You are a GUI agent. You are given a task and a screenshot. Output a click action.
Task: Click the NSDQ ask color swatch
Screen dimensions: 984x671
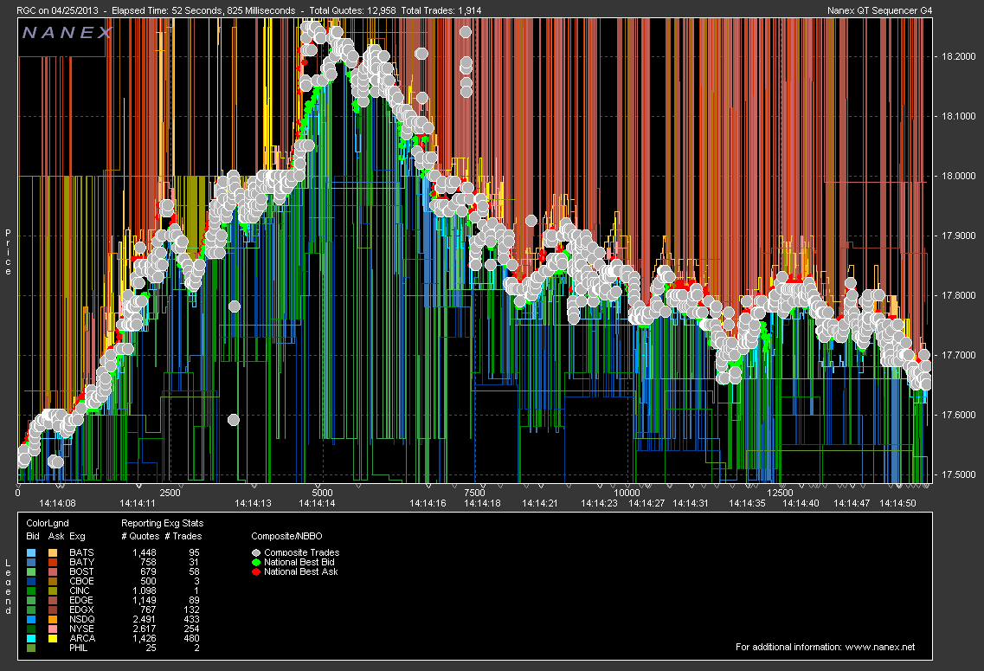(53, 620)
